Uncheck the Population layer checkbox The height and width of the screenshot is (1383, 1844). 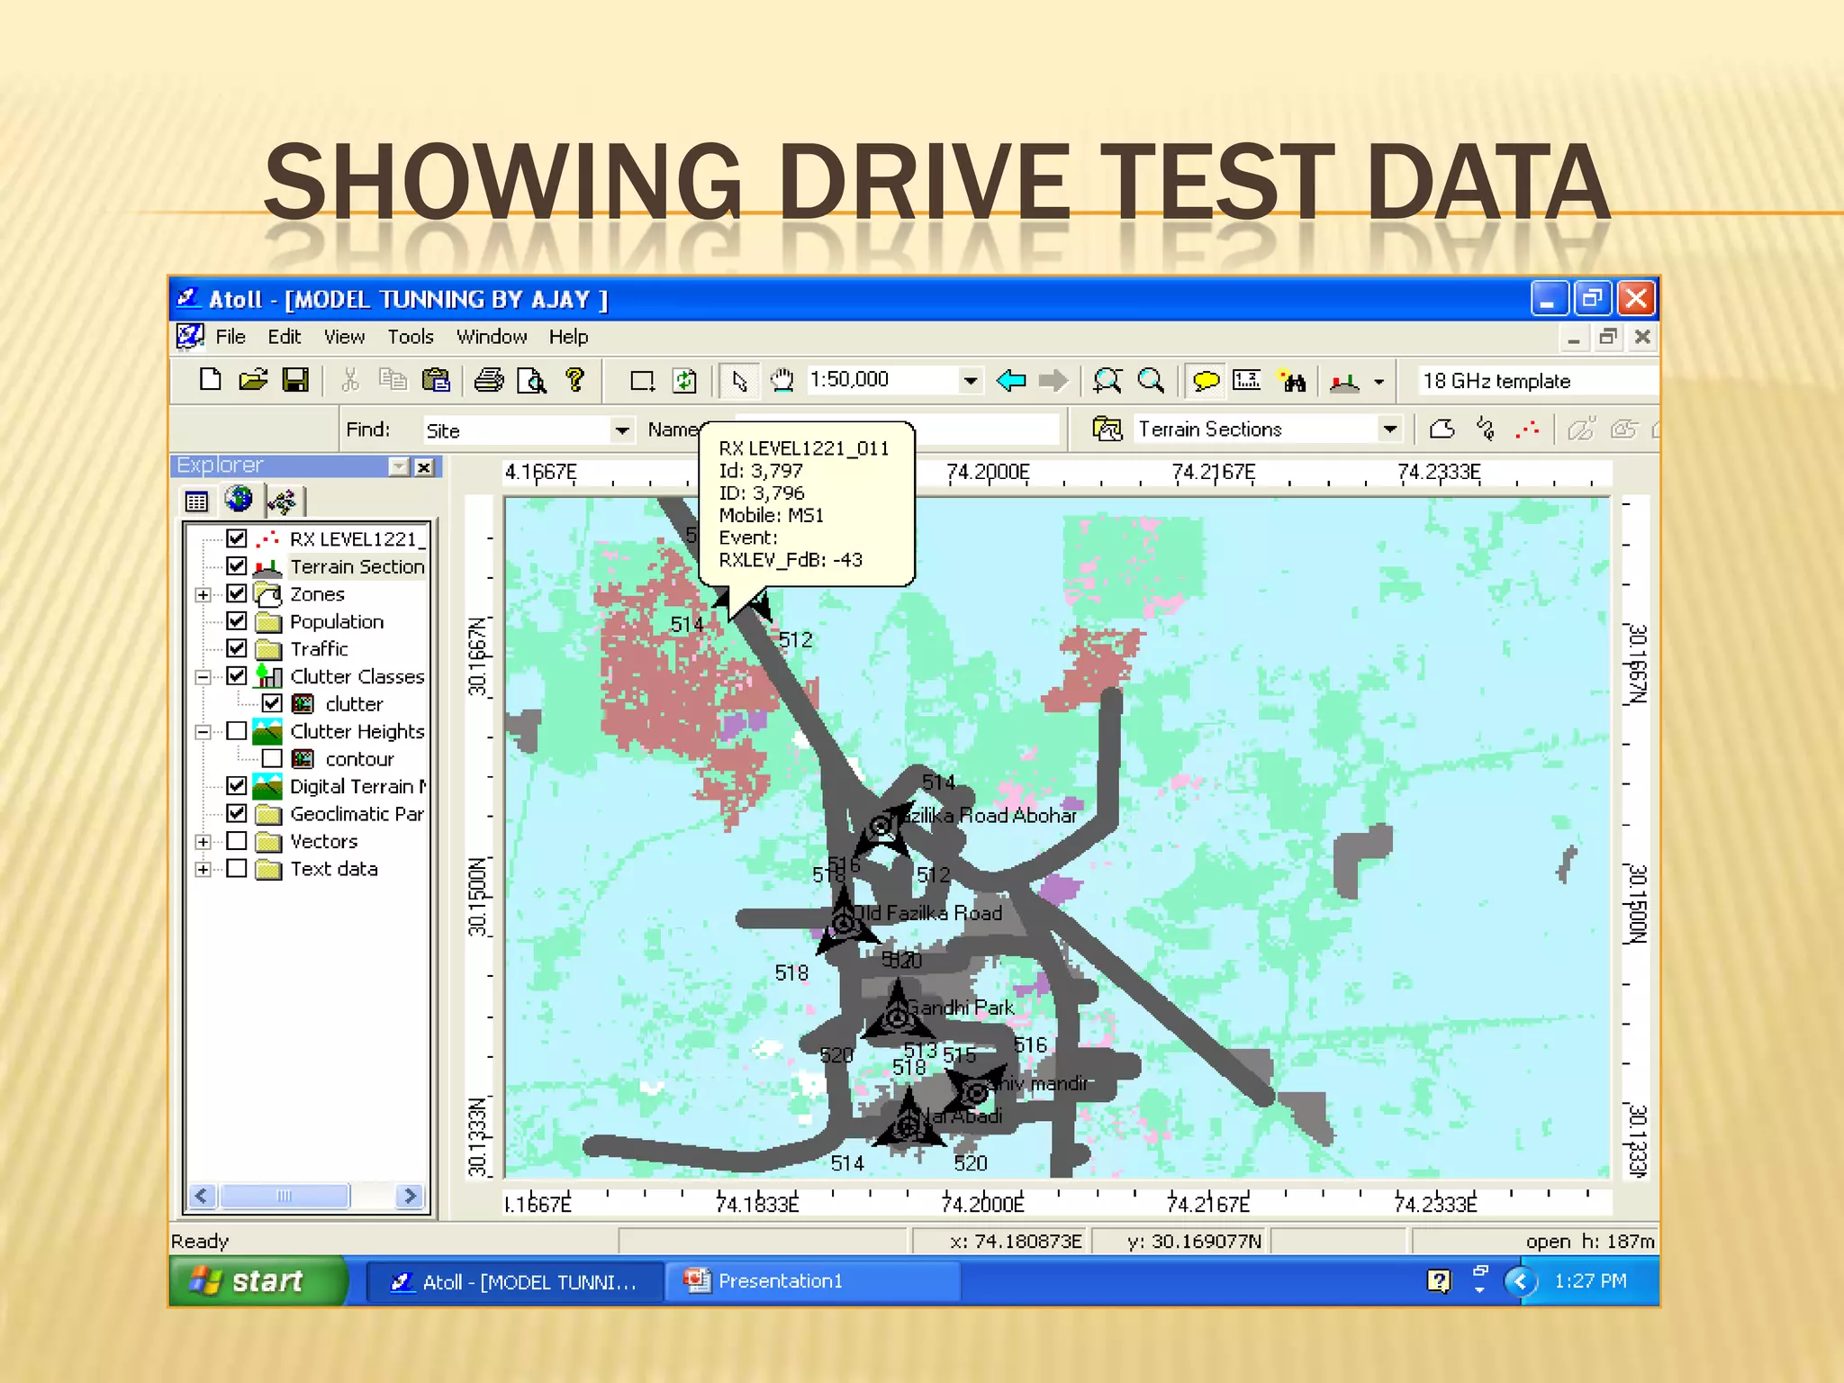pos(237,621)
